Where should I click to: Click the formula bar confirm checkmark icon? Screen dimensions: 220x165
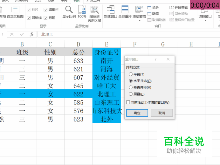[22, 34]
